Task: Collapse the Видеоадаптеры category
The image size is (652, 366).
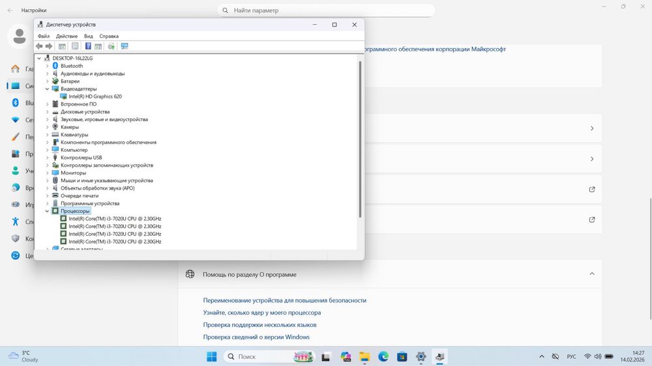Action: (x=47, y=89)
